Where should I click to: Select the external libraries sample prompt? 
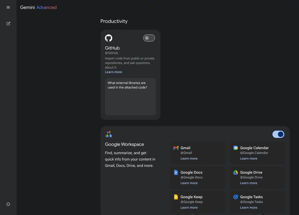click(130, 96)
